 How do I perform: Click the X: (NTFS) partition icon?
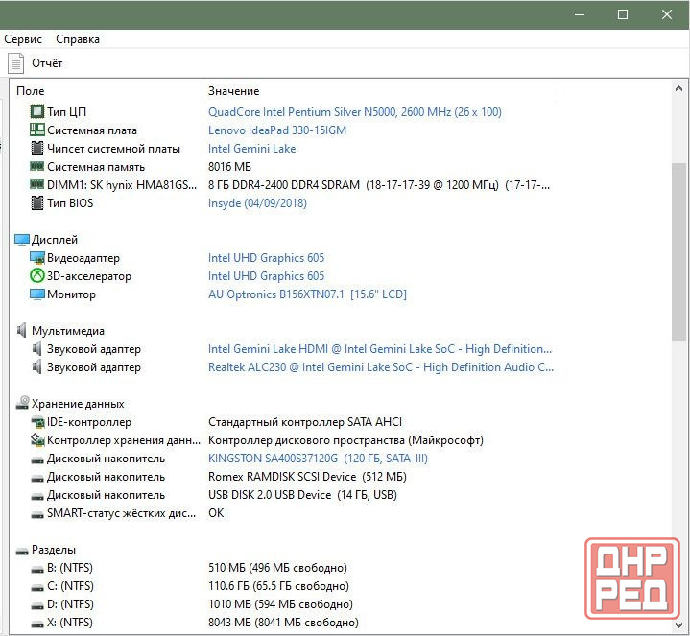37,624
